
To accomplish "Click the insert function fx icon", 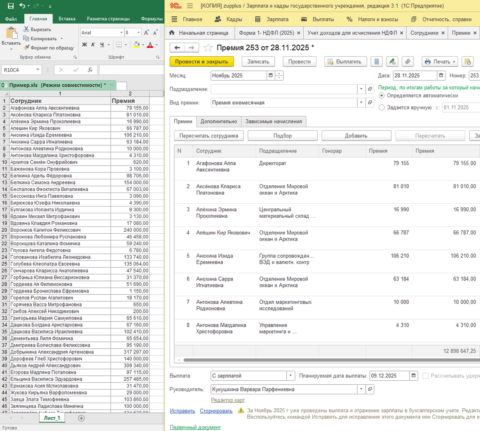I will (x=90, y=70).
